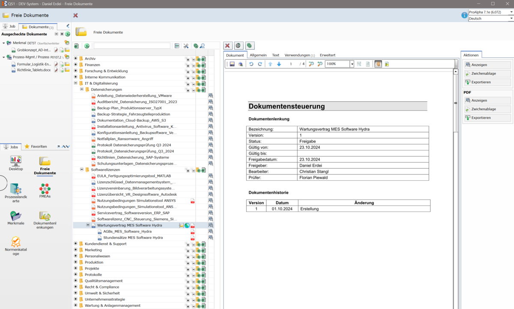Close the Freie Dokumente view with red X
The width and height of the screenshot is (514, 309).
pyautogui.click(x=75, y=15)
